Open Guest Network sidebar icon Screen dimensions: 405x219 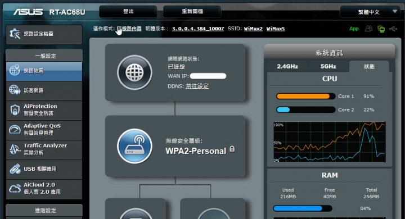tap(15, 90)
